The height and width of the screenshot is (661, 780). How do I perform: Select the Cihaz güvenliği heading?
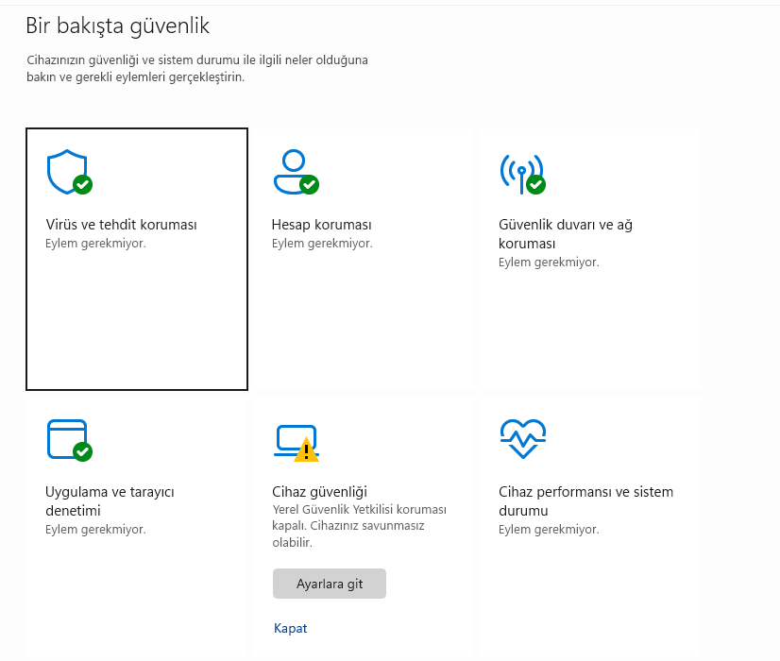(x=319, y=491)
